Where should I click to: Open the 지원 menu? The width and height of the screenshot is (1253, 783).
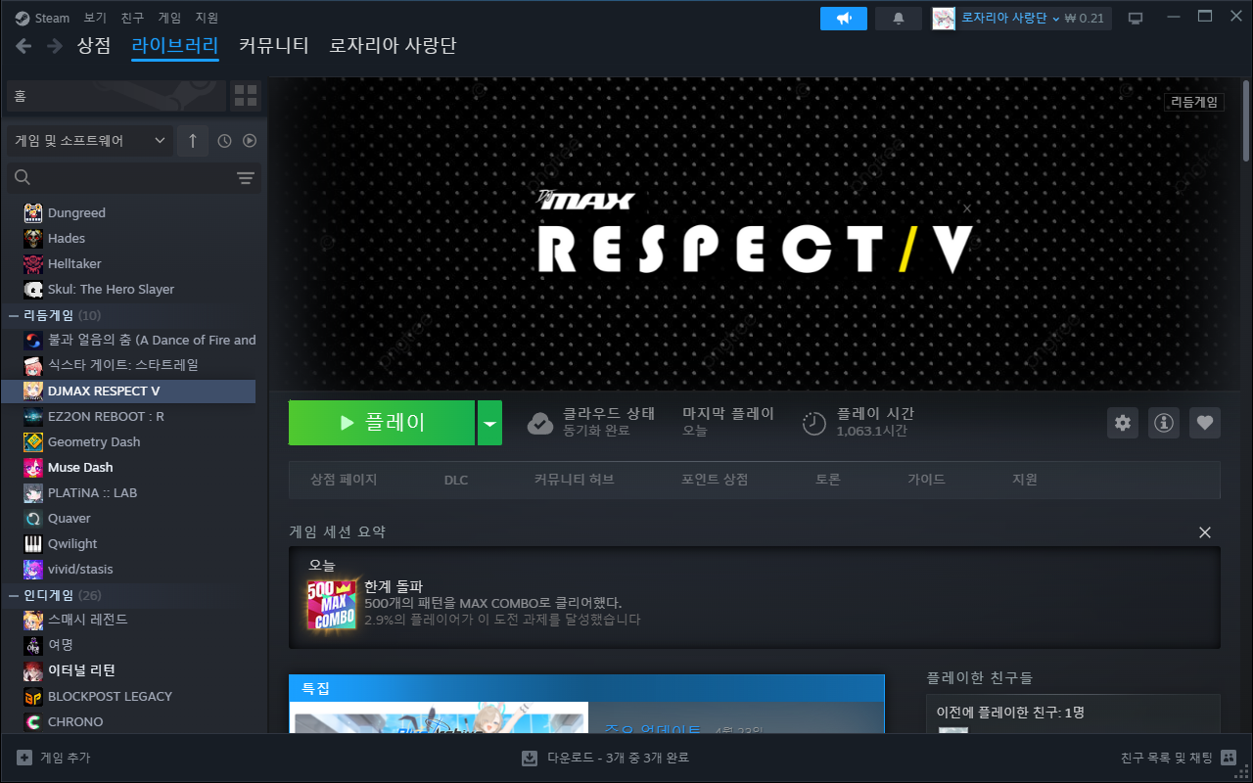(207, 18)
